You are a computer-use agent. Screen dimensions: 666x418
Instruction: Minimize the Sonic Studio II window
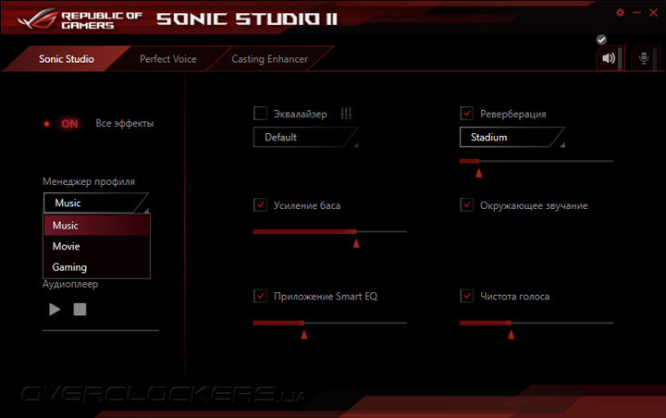[x=636, y=13]
